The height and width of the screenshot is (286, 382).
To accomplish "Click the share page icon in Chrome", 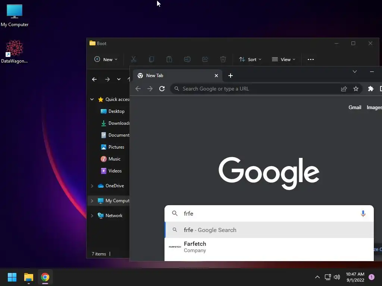I will coord(344,89).
